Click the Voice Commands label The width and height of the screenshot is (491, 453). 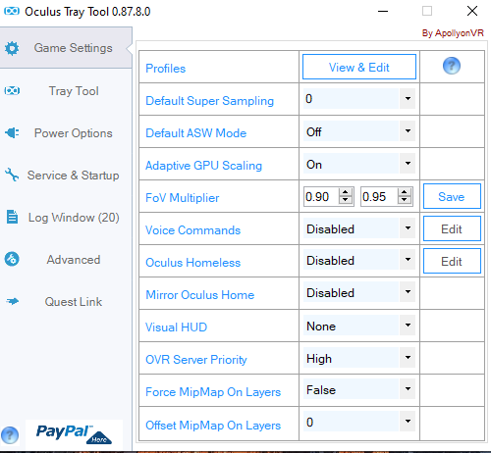tap(192, 230)
